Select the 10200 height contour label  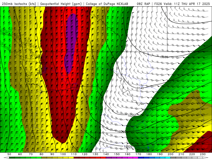click(x=132, y=116)
